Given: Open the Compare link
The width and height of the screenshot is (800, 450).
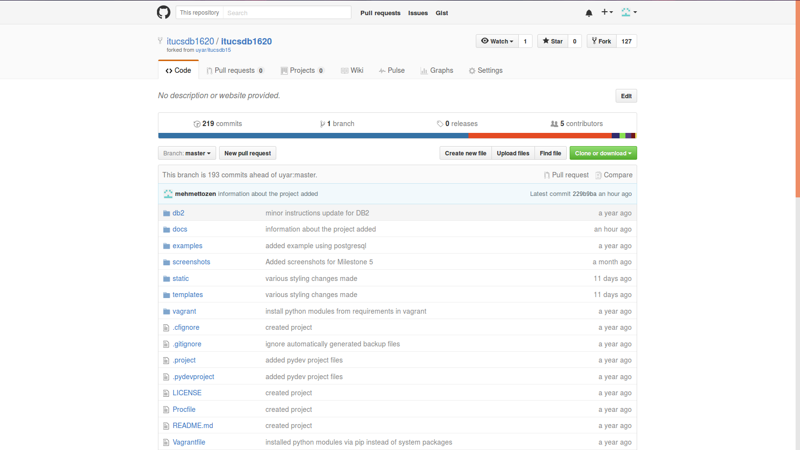Looking at the screenshot, I should click(x=614, y=175).
